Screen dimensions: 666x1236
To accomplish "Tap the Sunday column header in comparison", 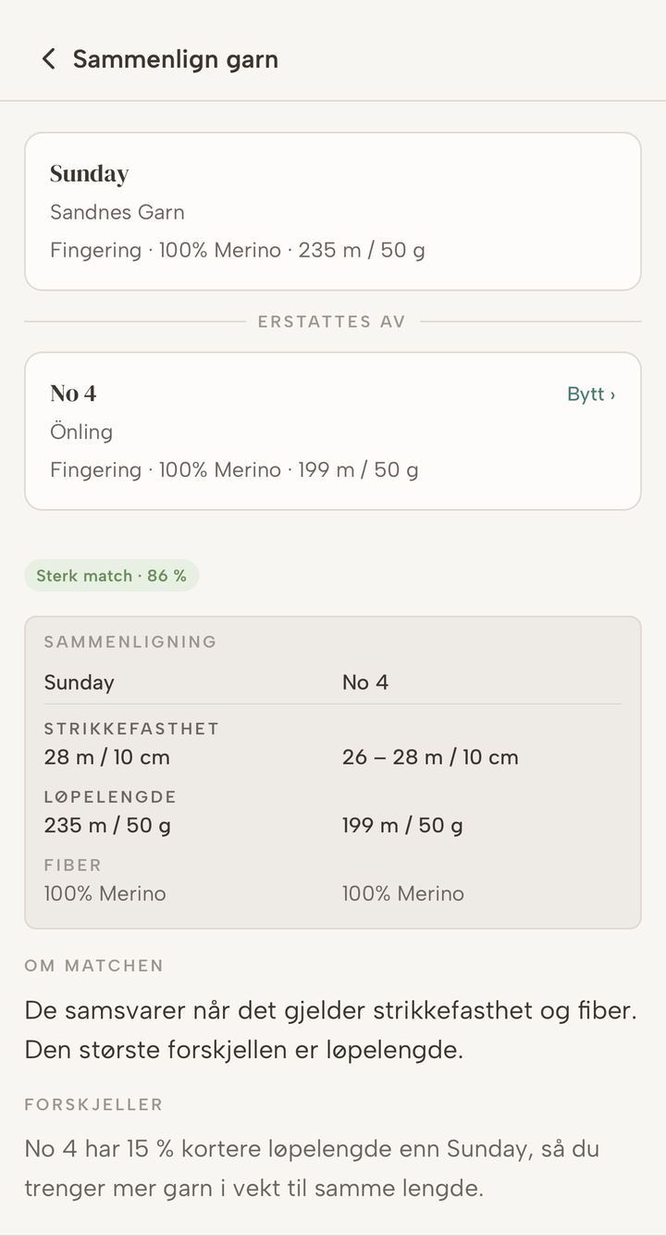I will point(80,682).
